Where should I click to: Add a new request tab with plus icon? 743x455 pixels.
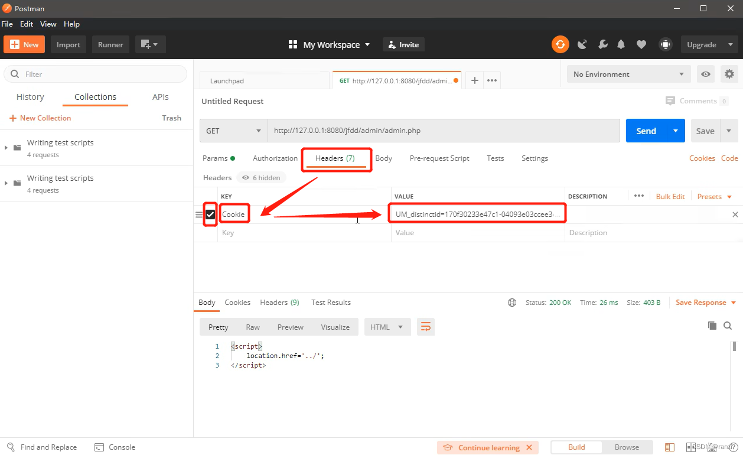point(474,80)
